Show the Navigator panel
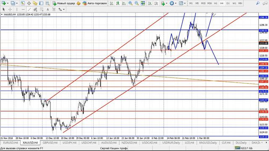This screenshot has width=269, height=151. pyautogui.click(x=35, y=3)
